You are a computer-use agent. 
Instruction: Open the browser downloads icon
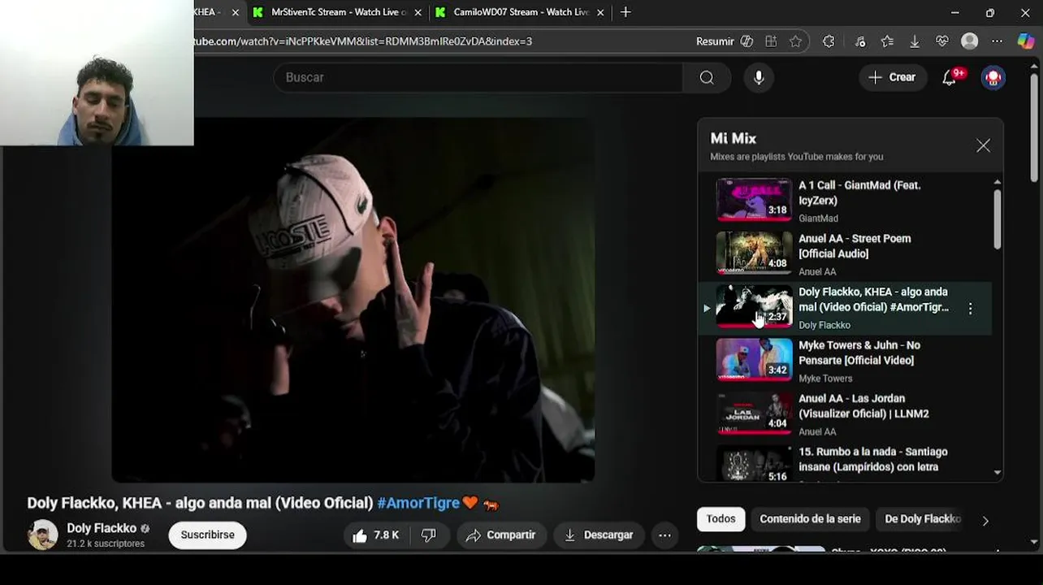[915, 41]
